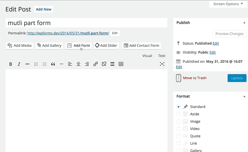248x152 pixels.
Task: Open distraction-free writing mode
Action: point(162,64)
